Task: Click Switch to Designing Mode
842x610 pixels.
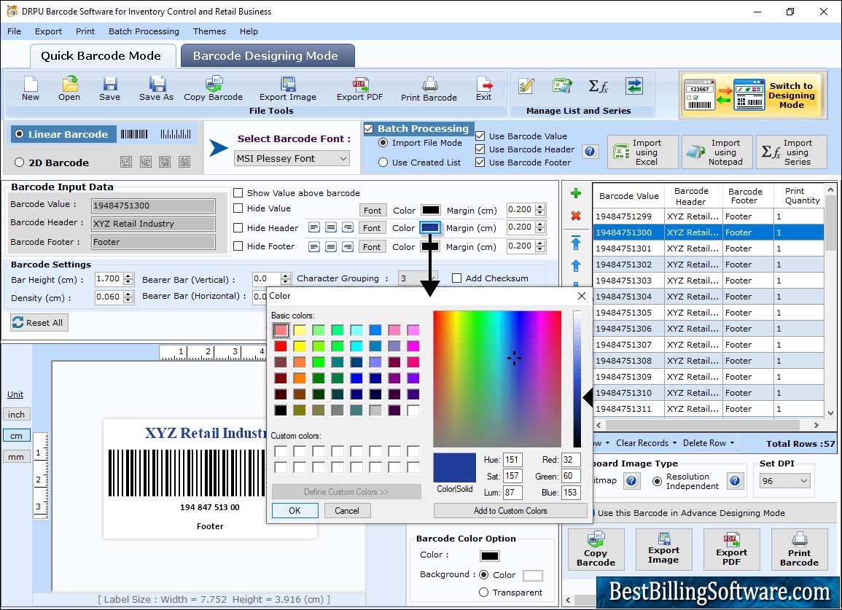Action: pyautogui.click(x=753, y=95)
